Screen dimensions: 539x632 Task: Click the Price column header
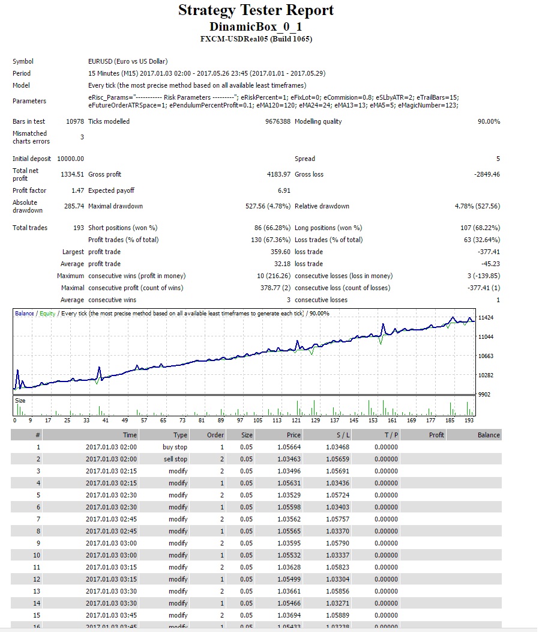pyautogui.click(x=279, y=435)
